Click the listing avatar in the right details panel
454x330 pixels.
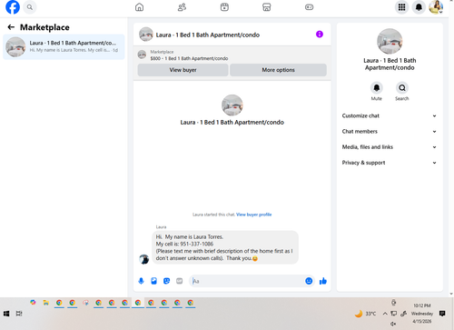[390, 41]
